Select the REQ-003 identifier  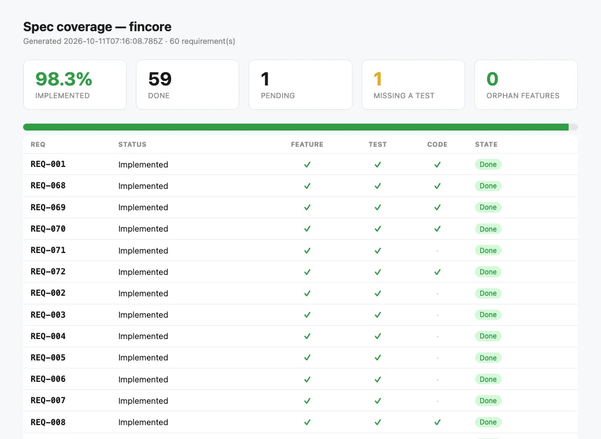(48, 314)
